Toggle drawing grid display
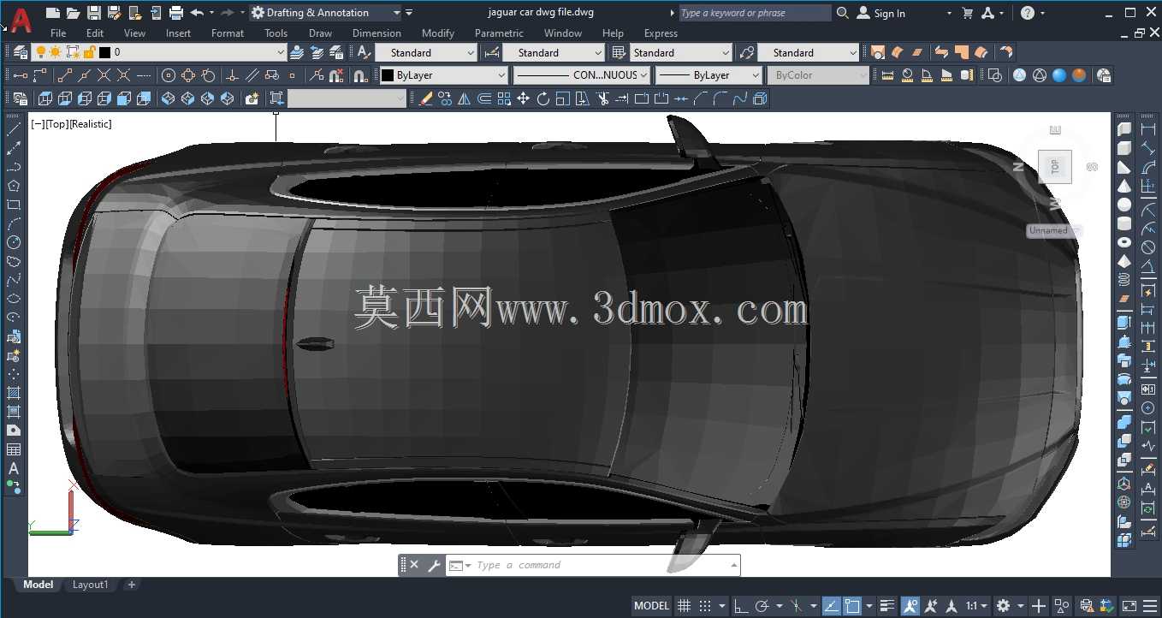Screen dimensions: 1162x618 684,606
